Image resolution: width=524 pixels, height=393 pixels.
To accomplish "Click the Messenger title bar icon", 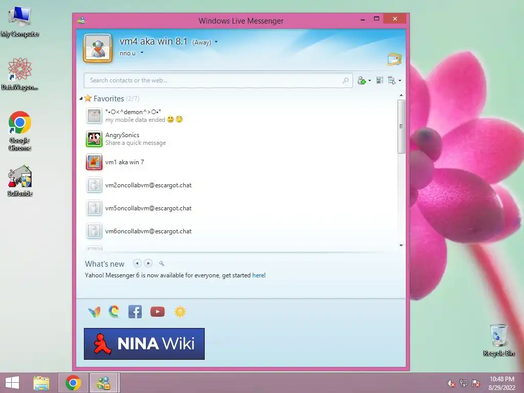I will pos(81,20).
